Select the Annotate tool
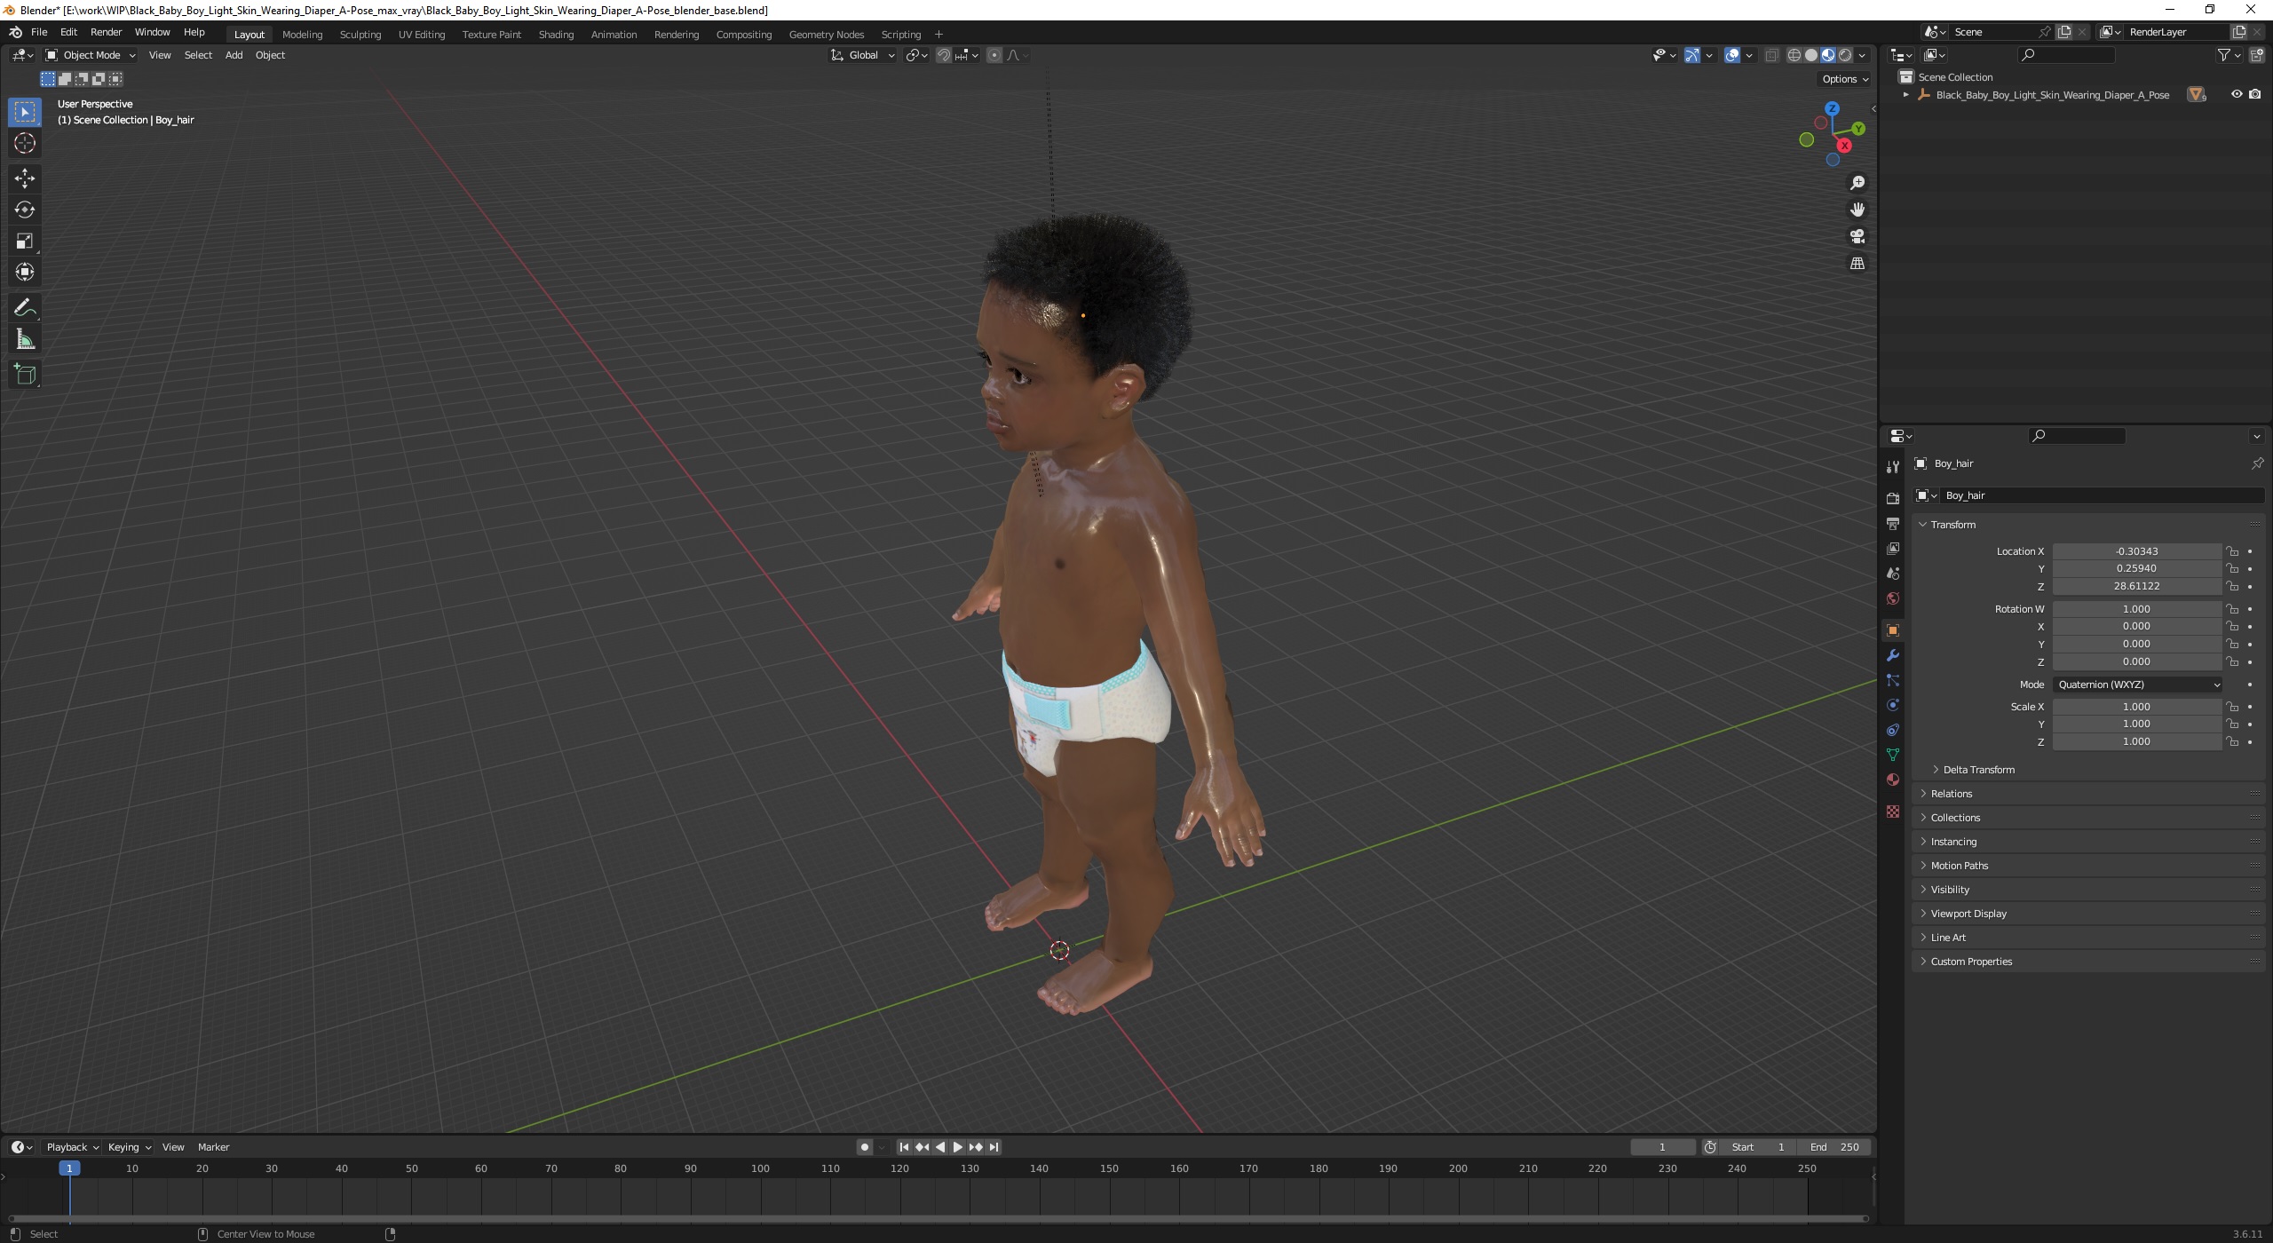The image size is (2273, 1243). coord(25,308)
